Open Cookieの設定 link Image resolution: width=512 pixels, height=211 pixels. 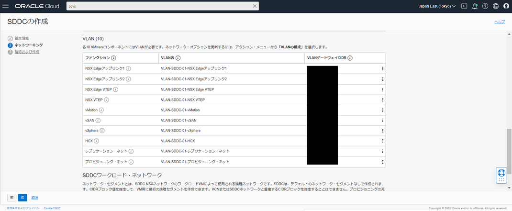[x=52, y=208]
